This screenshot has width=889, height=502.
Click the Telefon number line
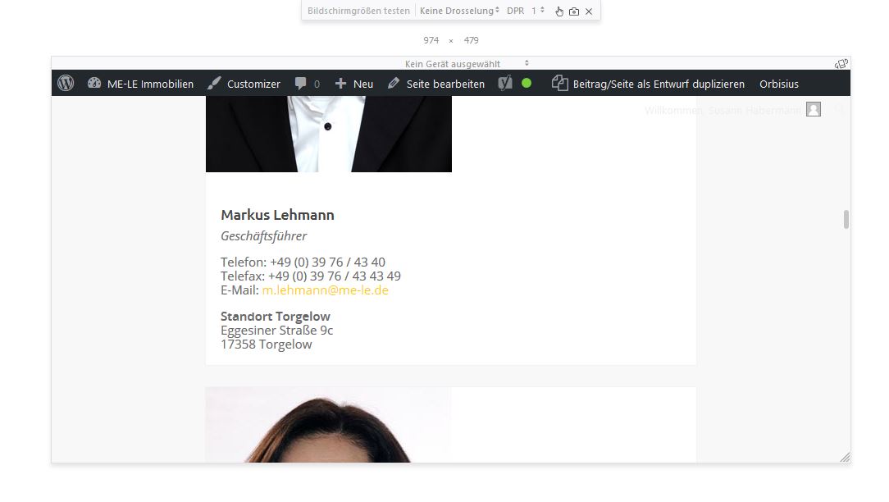coord(303,262)
